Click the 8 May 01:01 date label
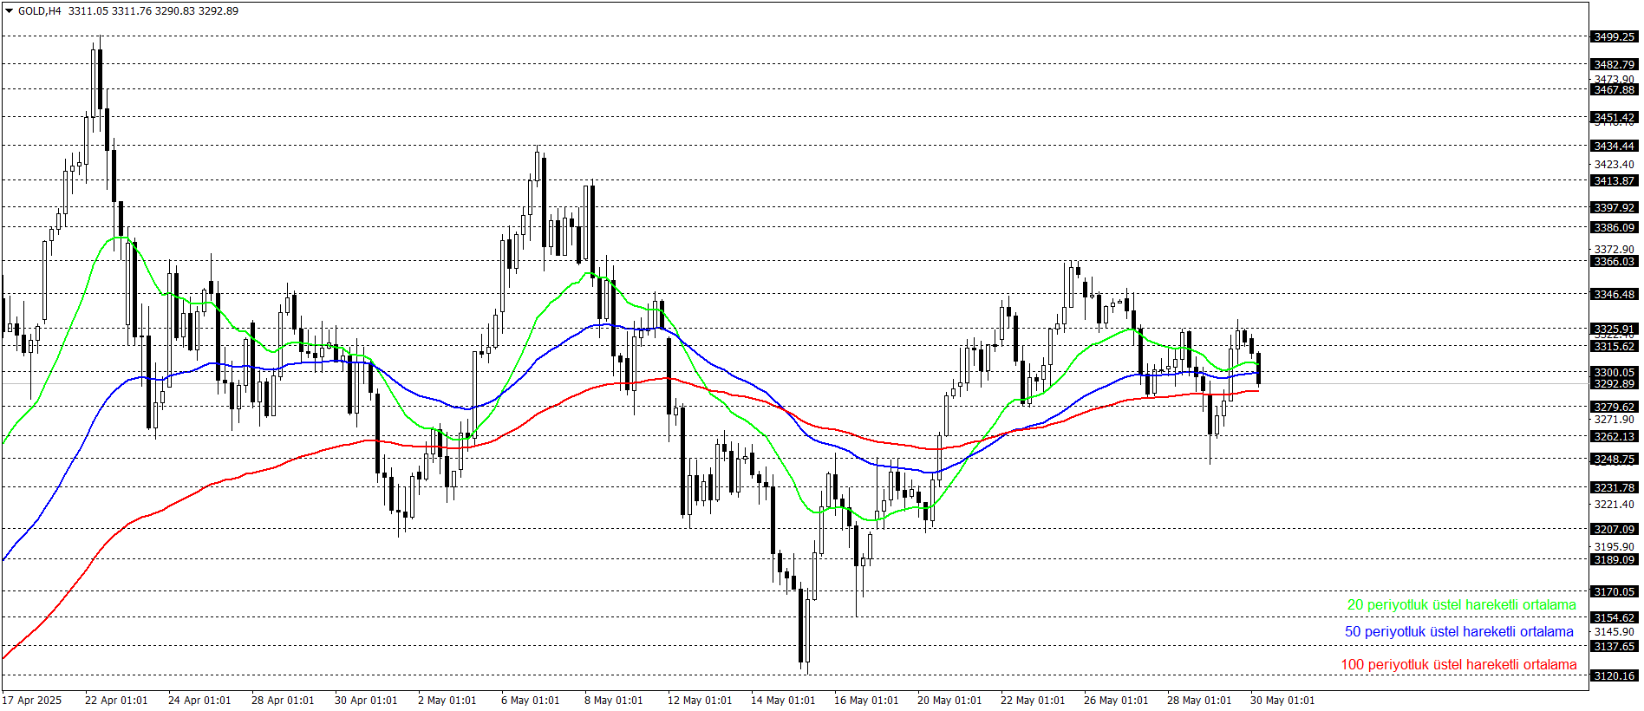 point(614,701)
